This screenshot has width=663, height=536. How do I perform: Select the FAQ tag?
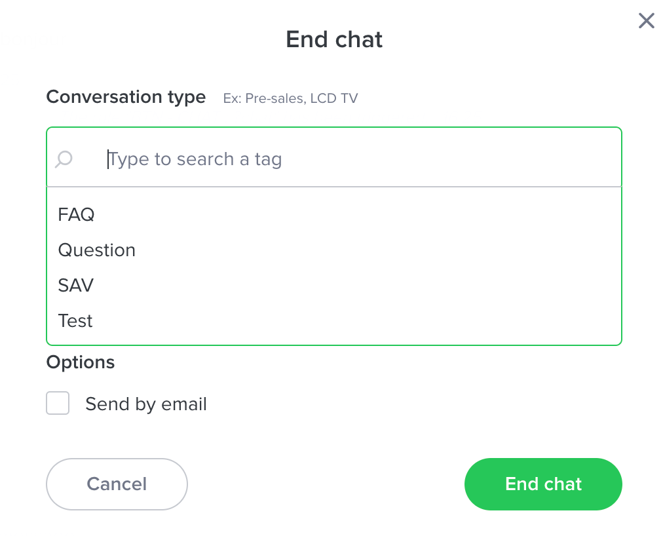76,214
